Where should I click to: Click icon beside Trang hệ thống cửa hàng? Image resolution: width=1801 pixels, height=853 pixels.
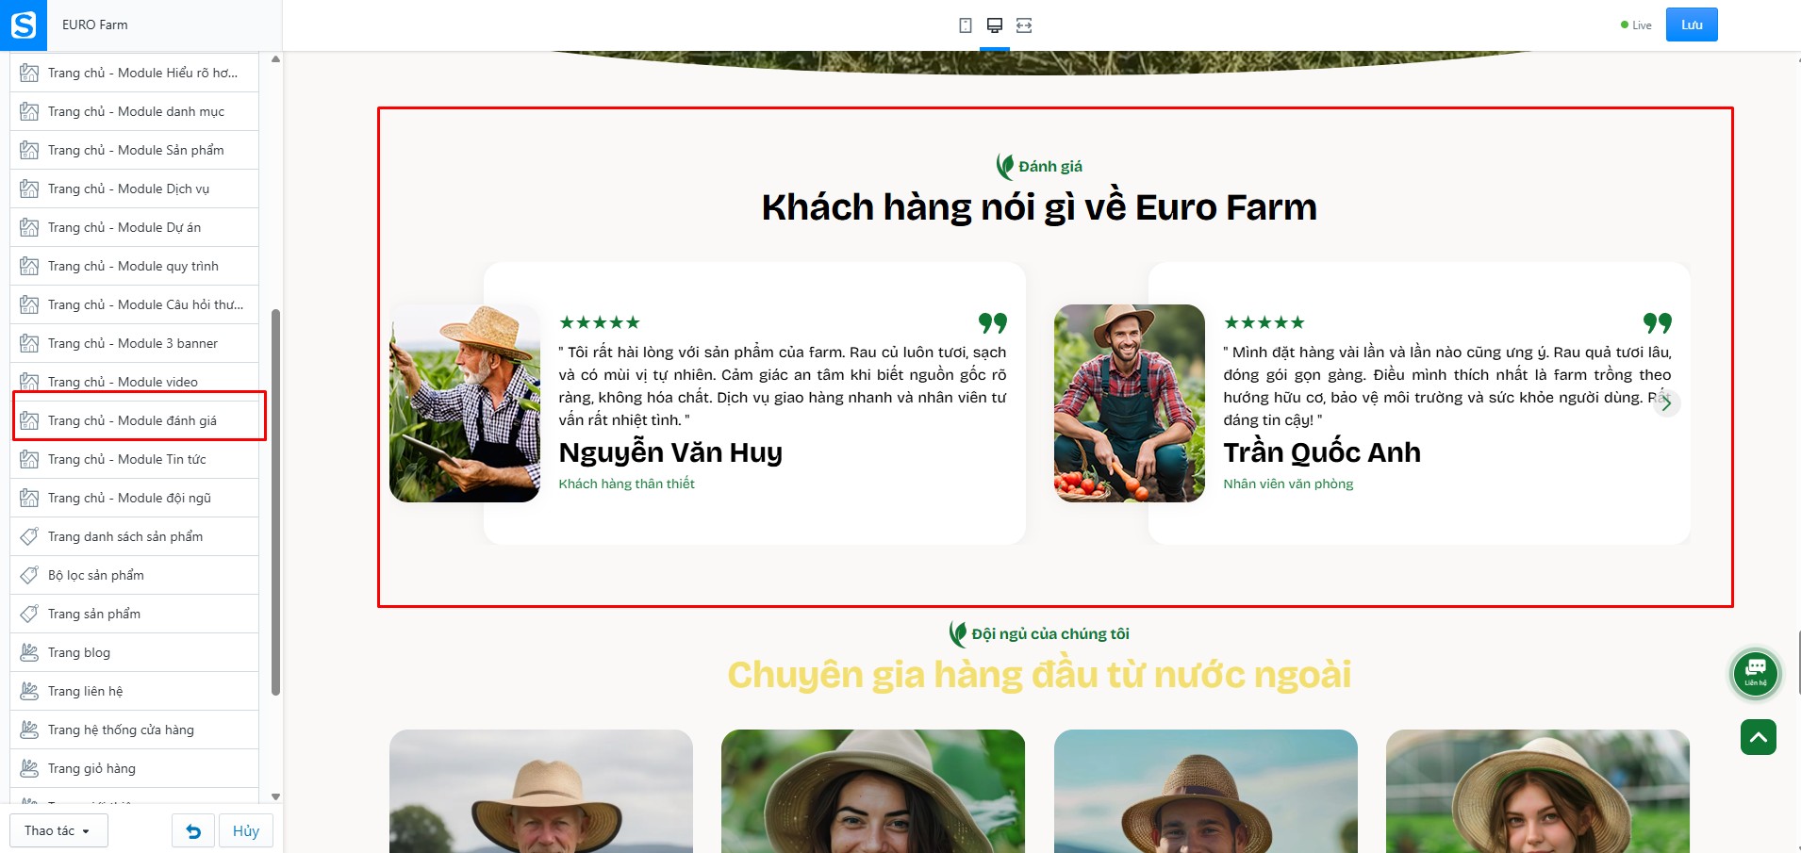tap(29, 730)
